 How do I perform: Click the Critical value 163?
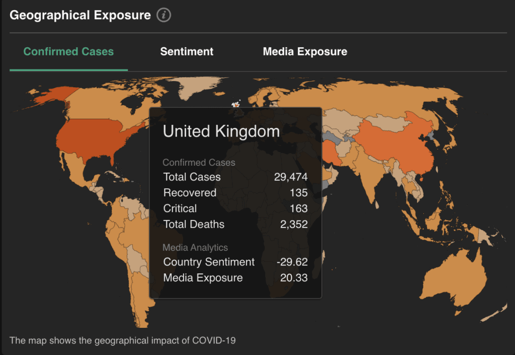(299, 208)
